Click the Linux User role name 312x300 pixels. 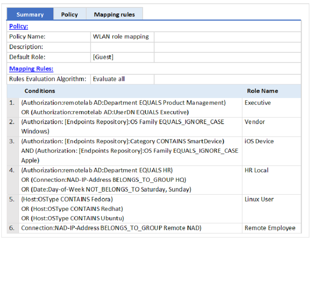[x=259, y=199]
